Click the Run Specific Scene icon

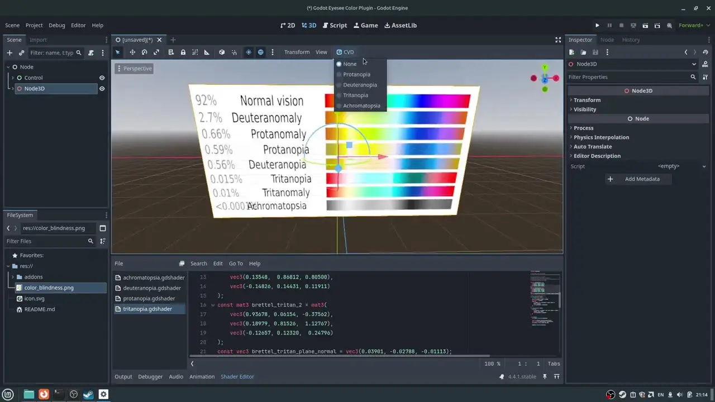point(657,25)
